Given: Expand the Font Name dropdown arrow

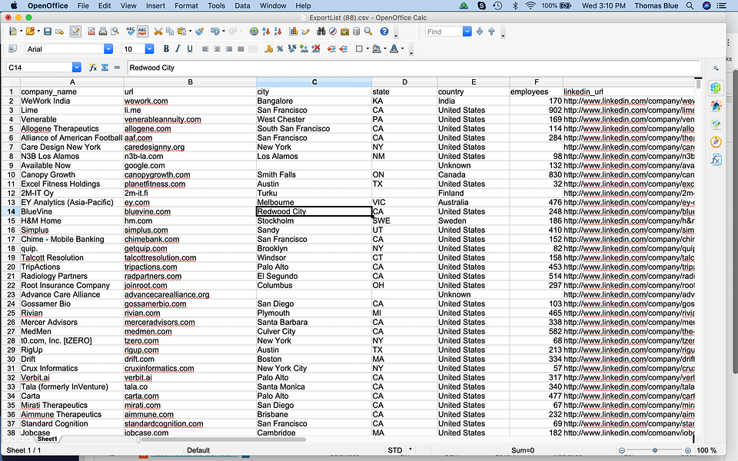Looking at the screenshot, I should (x=108, y=48).
